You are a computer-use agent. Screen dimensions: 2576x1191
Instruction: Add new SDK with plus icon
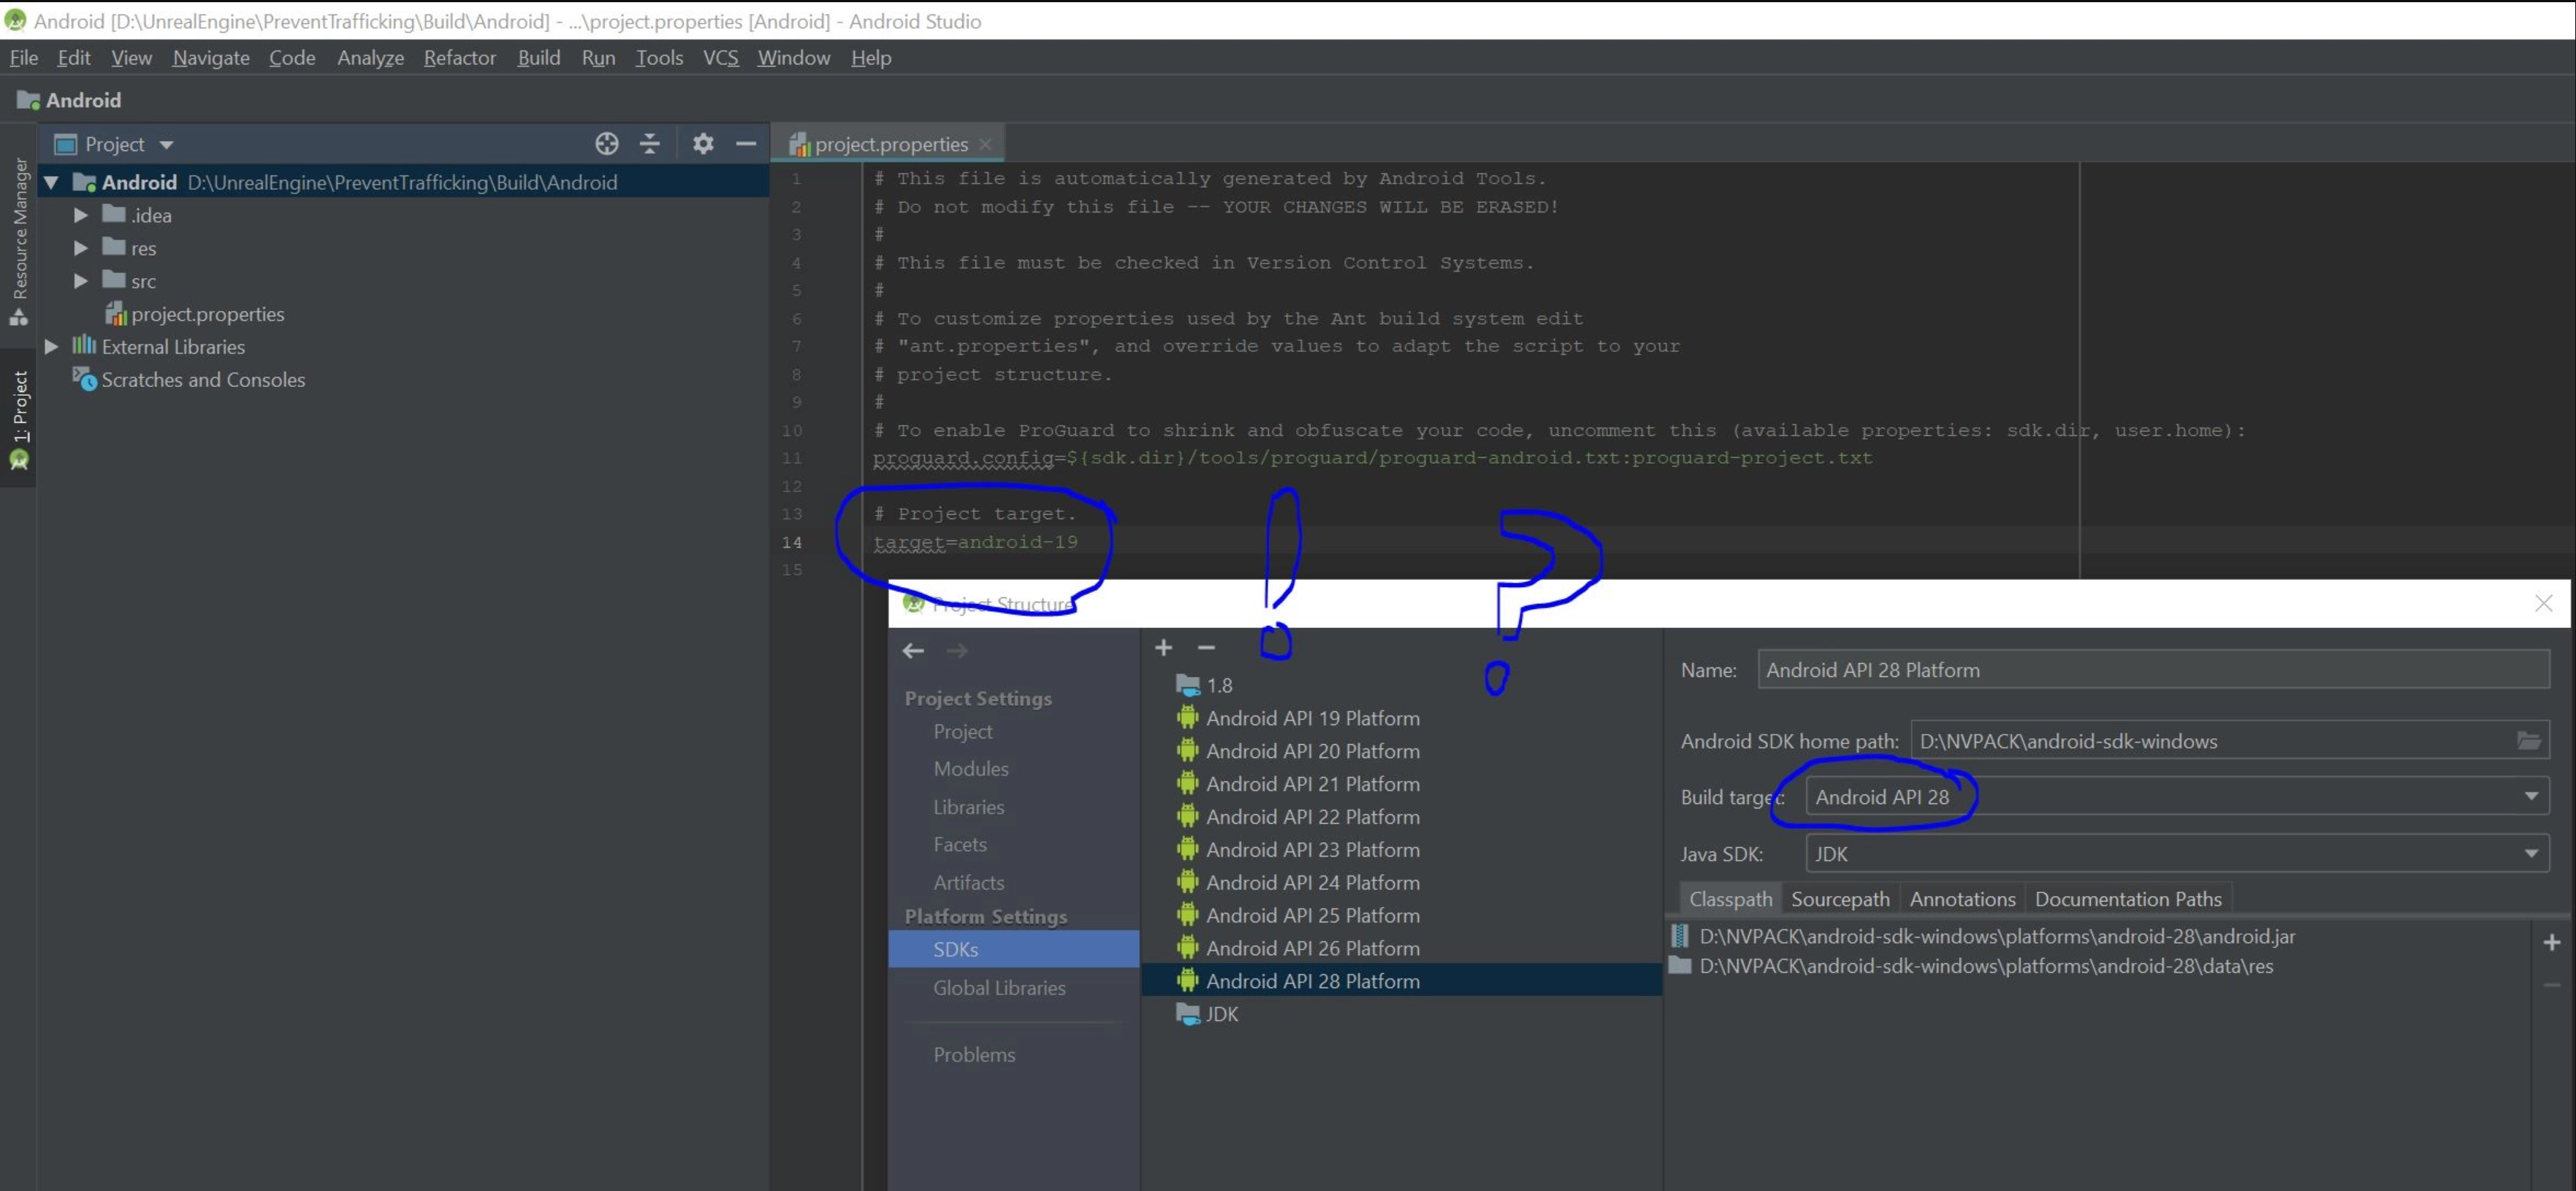point(1163,648)
